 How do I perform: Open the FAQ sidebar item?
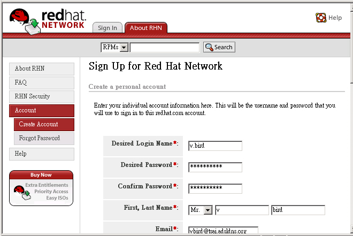41,82
